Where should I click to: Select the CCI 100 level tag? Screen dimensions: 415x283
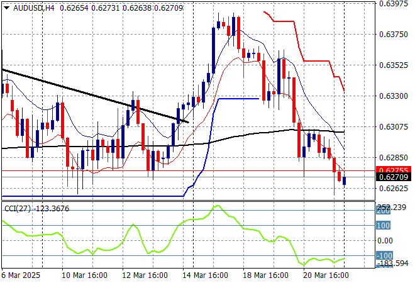tap(383, 226)
